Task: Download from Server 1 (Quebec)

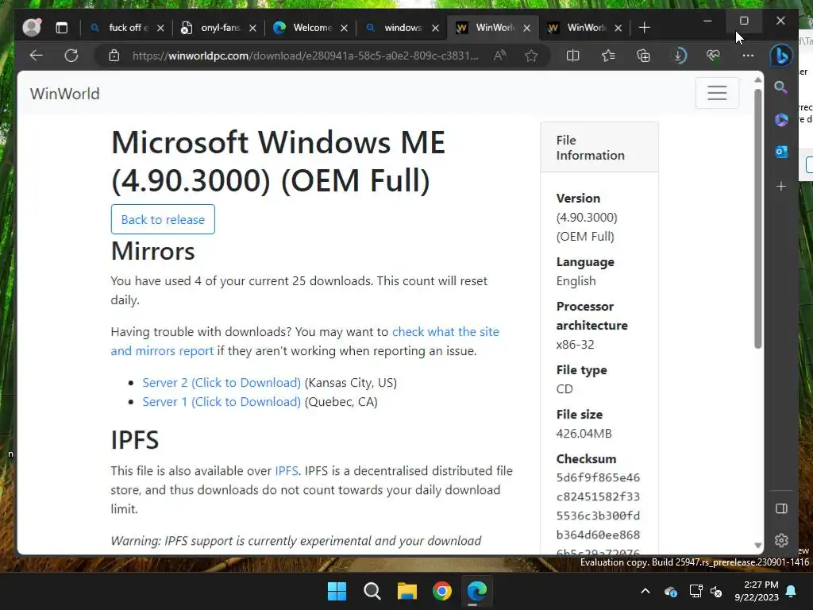Action: pyautogui.click(x=222, y=402)
